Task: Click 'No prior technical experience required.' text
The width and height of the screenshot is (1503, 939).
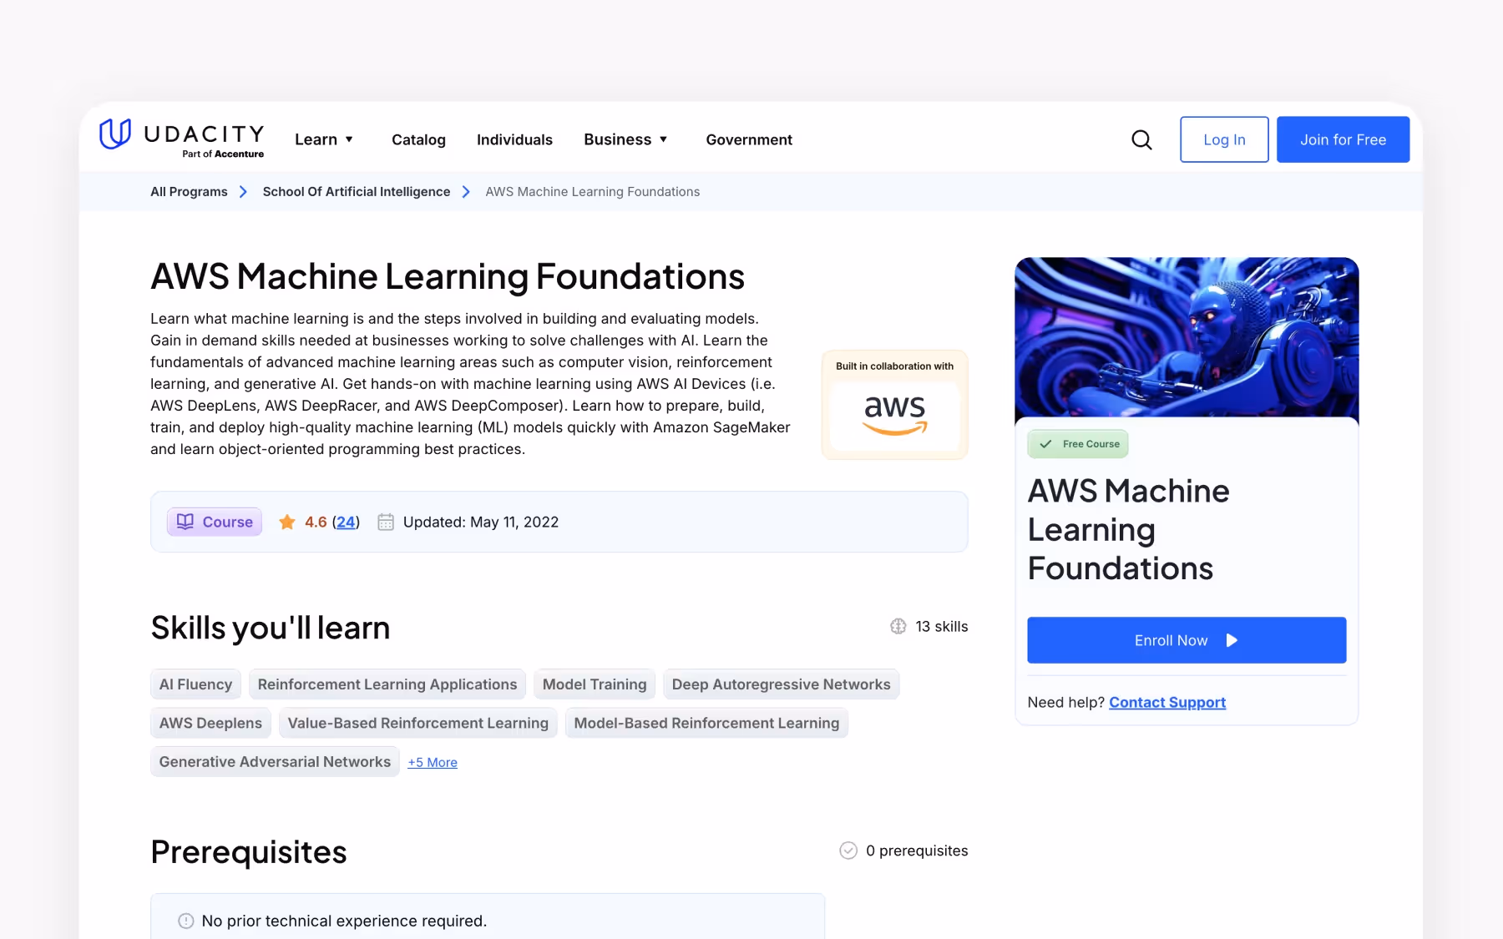Action: (344, 921)
